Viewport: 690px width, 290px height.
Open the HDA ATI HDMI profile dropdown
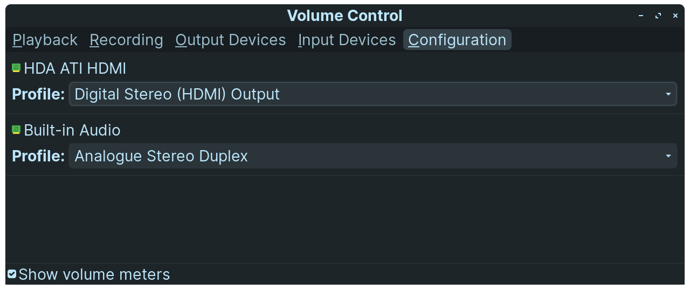pyautogui.click(x=372, y=94)
